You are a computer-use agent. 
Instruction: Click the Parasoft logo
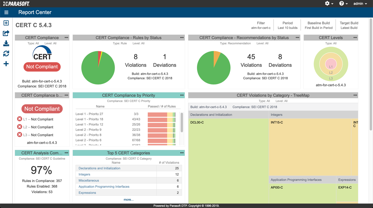coord(16,3)
